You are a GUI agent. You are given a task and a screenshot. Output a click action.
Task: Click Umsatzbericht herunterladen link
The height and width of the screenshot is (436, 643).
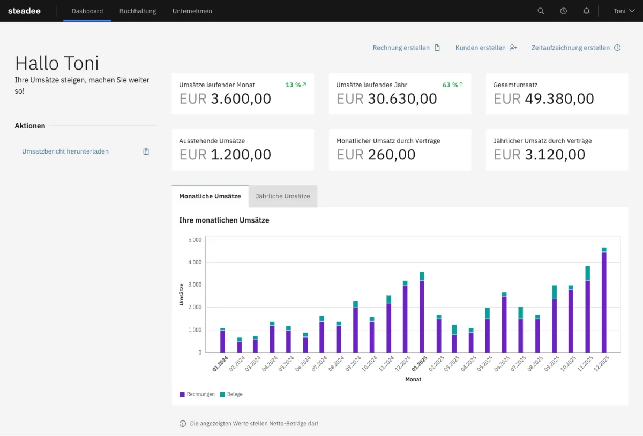click(x=65, y=151)
